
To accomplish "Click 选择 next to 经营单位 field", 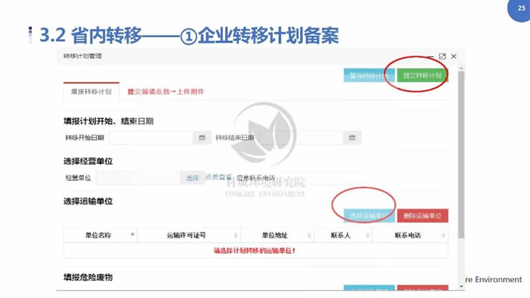I will pyautogui.click(x=192, y=177).
